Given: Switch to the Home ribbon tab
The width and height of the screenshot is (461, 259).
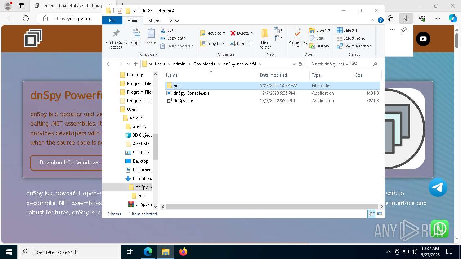Looking at the screenshot, I should click(133, 21).
